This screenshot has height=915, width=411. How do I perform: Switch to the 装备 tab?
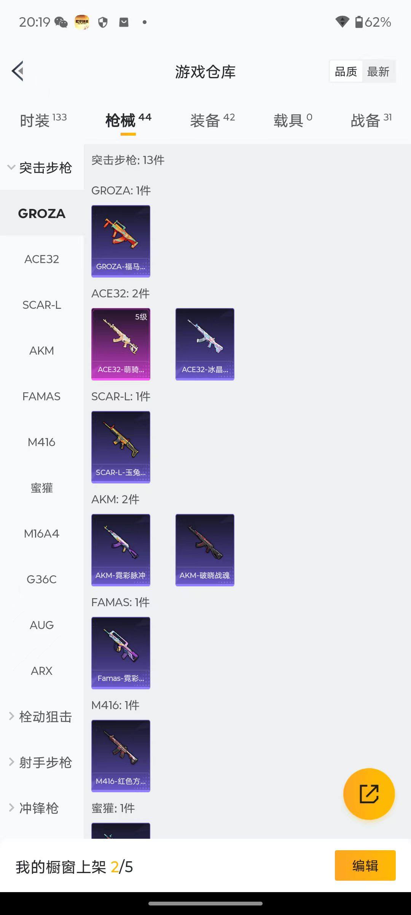click(212, 120)
